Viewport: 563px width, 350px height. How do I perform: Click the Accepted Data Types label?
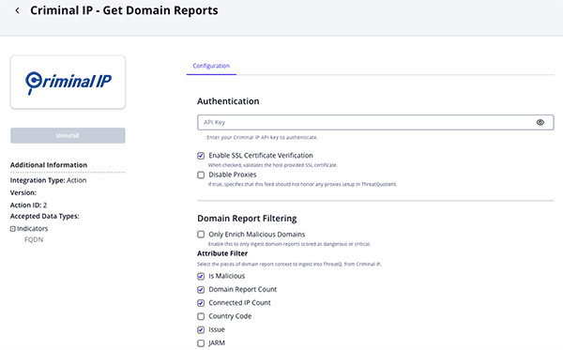click(x=44, y=216)
